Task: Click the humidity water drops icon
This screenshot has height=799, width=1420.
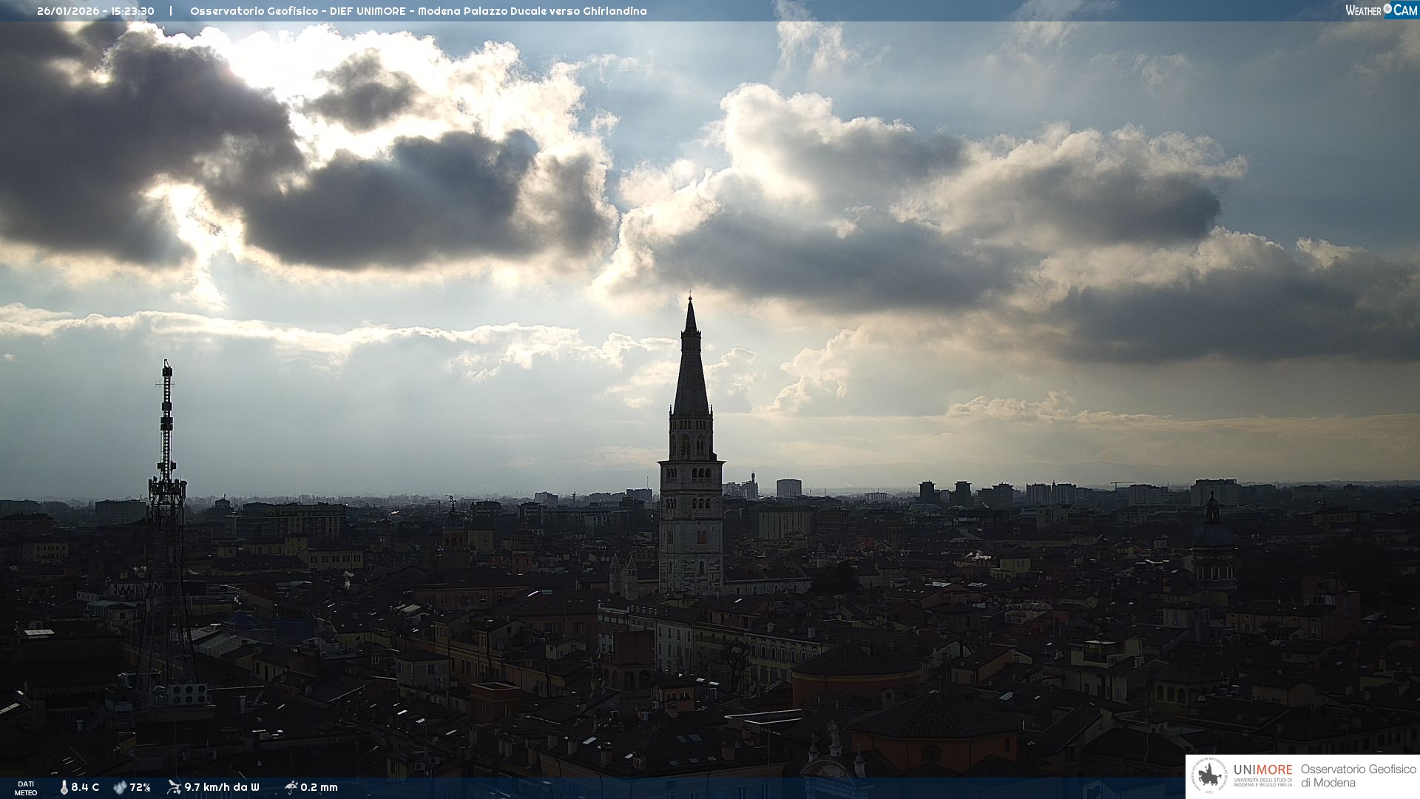Action: click(120, 788)
